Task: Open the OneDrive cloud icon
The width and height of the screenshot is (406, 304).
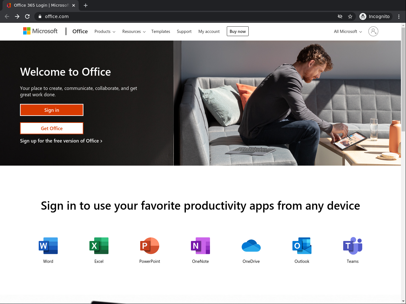Action: tap(251, 245)
